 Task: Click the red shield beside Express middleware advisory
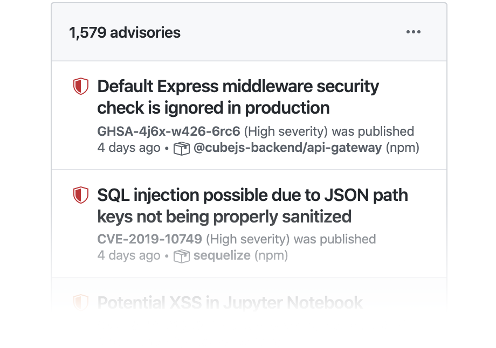(80, 86)
